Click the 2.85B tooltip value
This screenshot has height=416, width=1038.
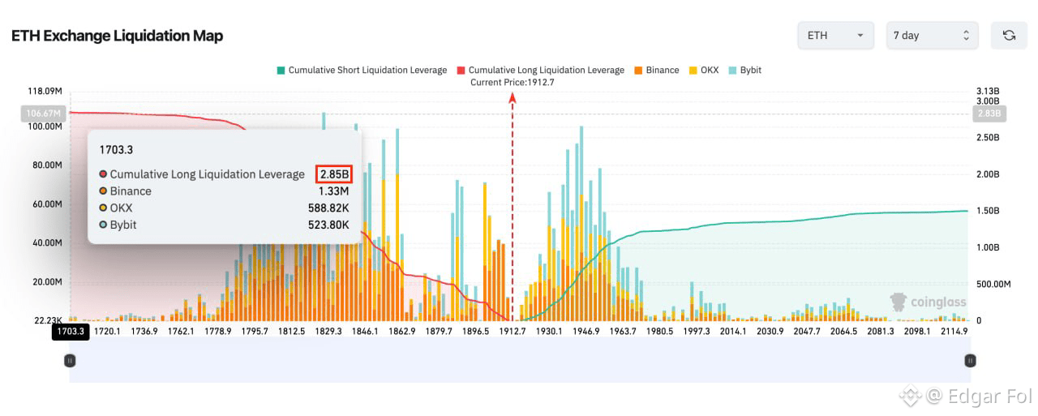(x=334, y=174)
